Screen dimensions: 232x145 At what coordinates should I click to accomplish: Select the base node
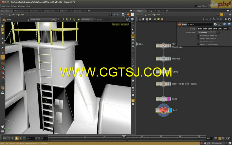pyautogui.click(x=164, y=99)
